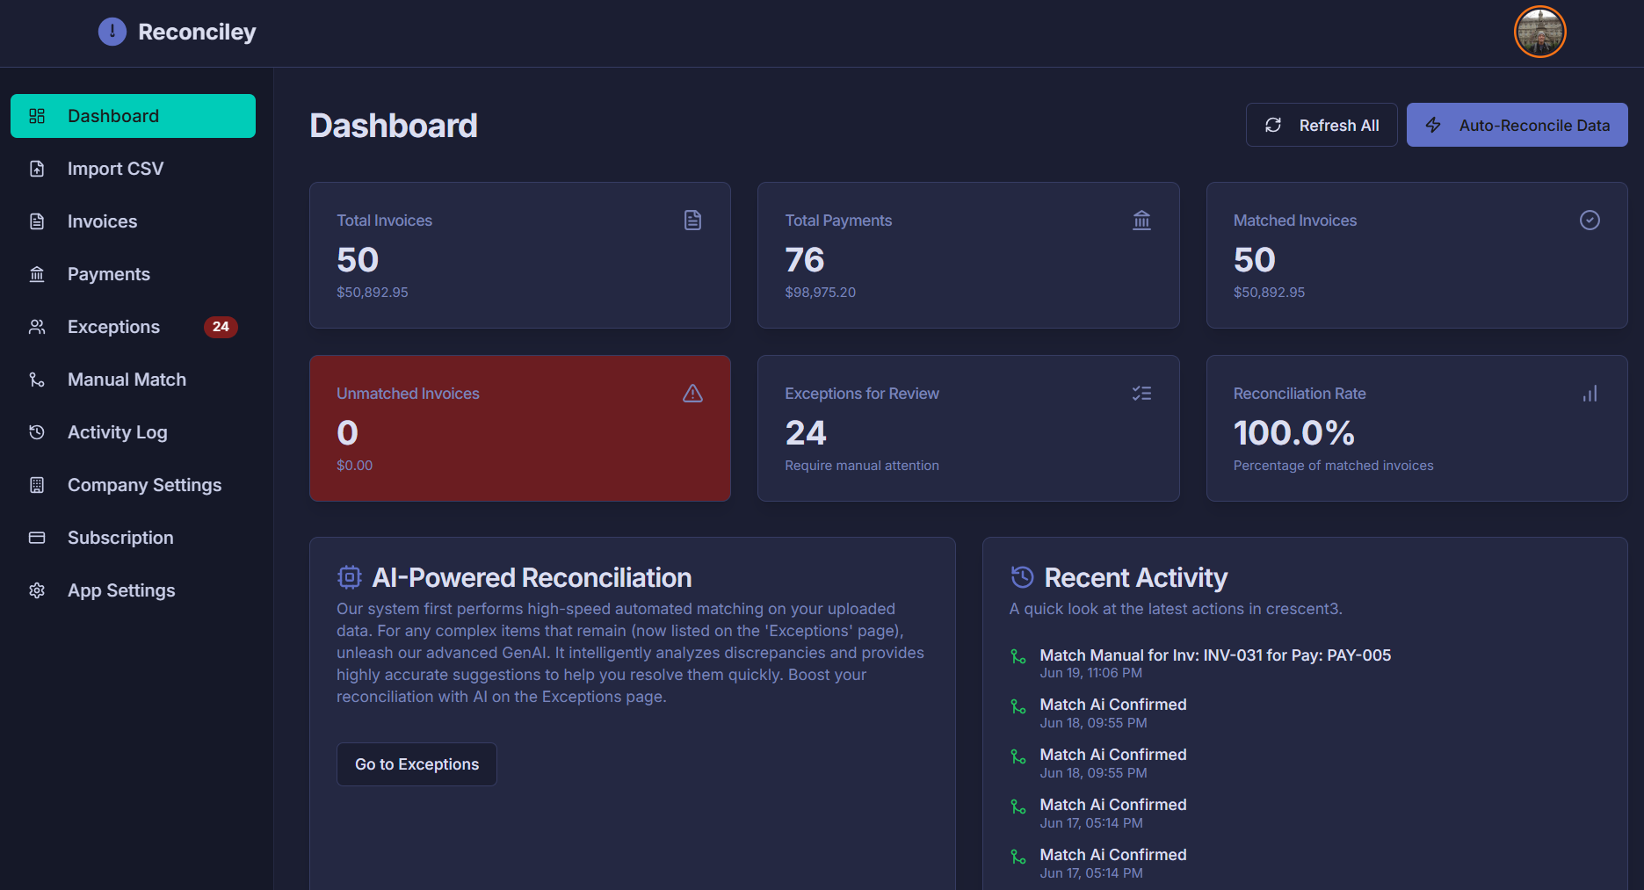
Task: Click the warning icon on Unmatched Invoices card
Action: pyautogui.click(x=692, y=393)
